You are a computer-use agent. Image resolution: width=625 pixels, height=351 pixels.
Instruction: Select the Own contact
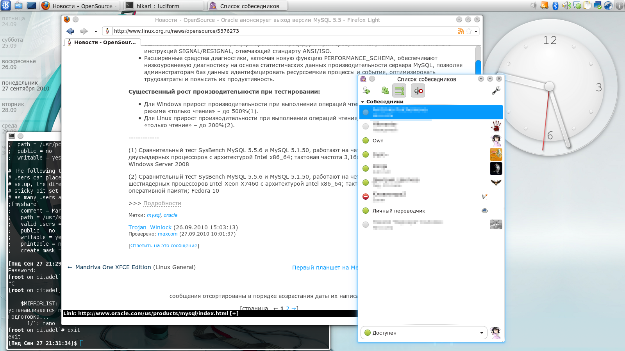pyautogui.click(x=431, y=140)
